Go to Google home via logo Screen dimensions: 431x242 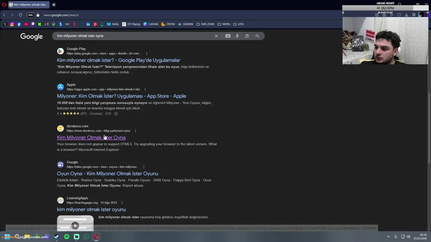(32, 36)
